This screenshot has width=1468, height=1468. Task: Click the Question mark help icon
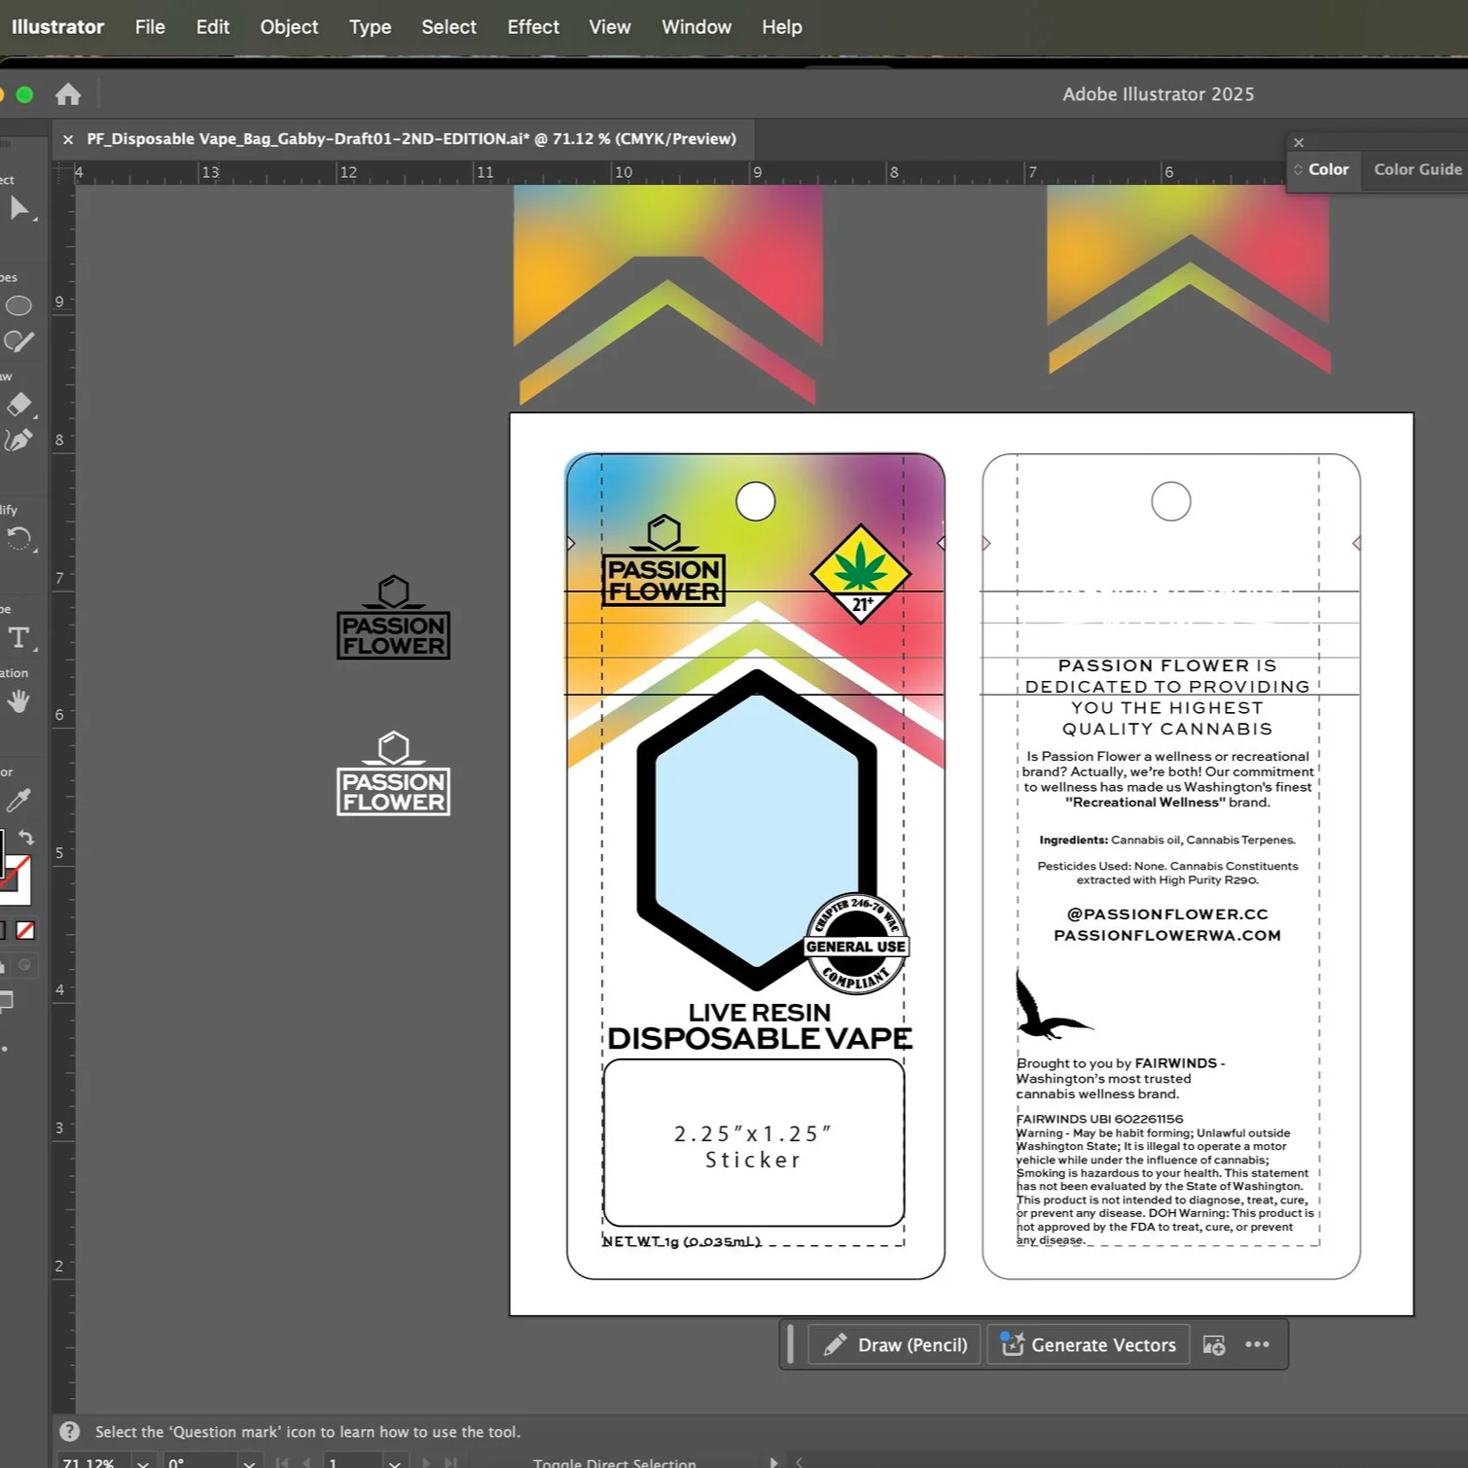[69, 1431]
